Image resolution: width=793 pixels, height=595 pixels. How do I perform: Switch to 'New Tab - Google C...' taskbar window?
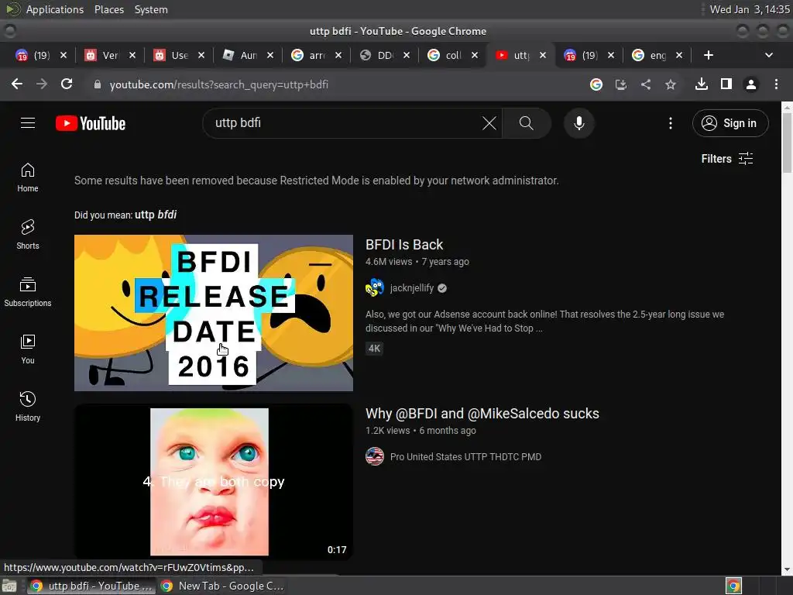(x=221, y=586)
